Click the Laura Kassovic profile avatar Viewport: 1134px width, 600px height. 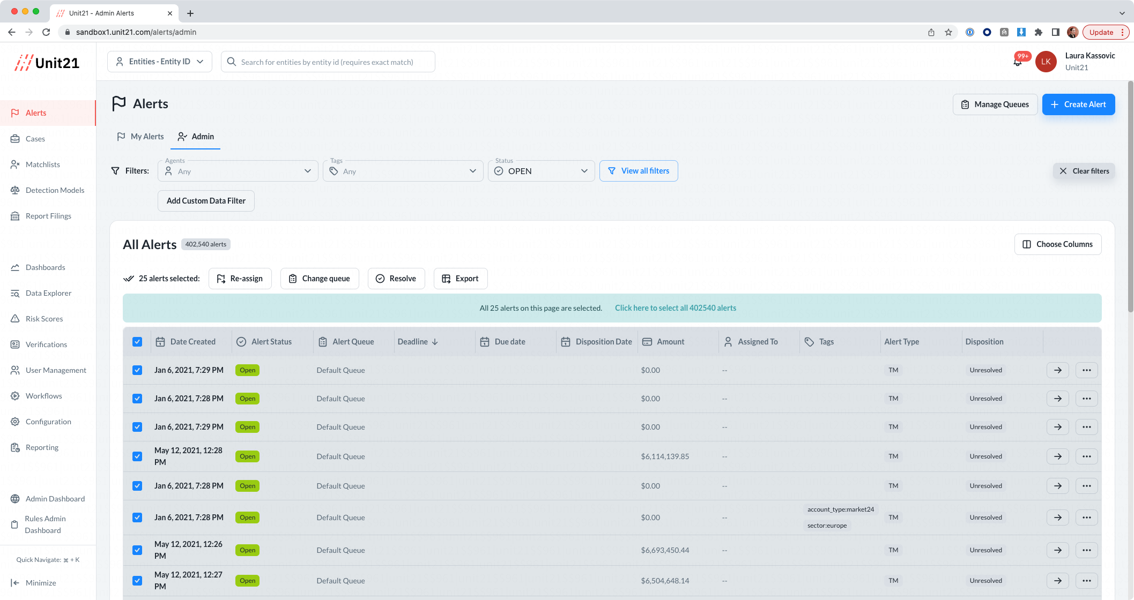click(1046, 61)
